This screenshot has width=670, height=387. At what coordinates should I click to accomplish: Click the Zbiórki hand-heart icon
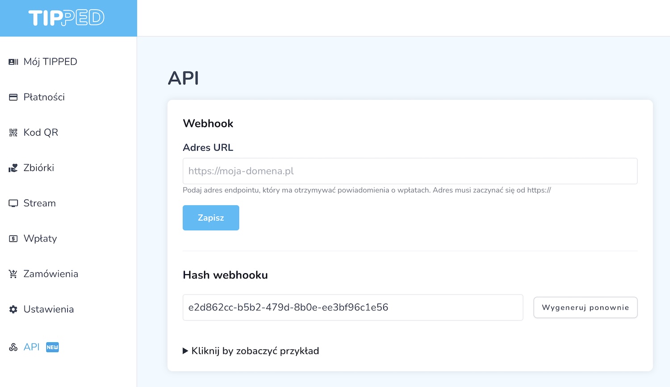pyautogui.click(x=13, y=168)
